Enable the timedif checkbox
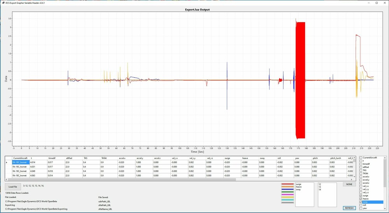Image resolution: width=389 pixels, height=213 pixels. (x=361, y=164)
